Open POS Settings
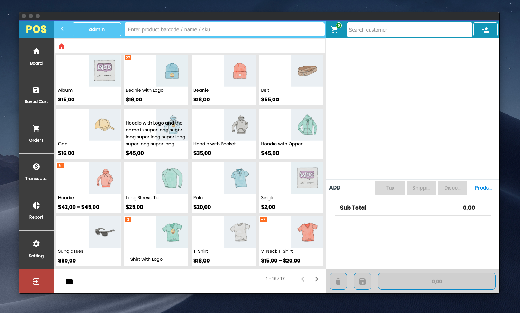The height and width of the screenshot is (313, 520). coord(36,249)
